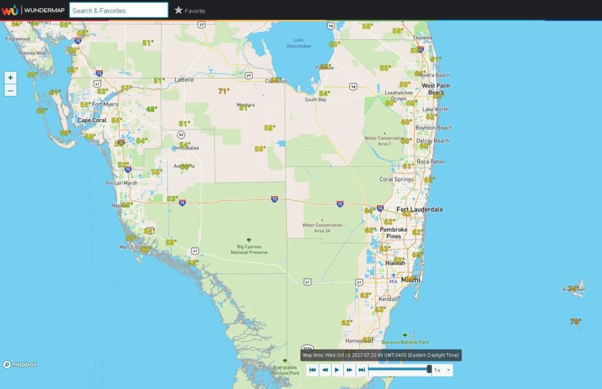Click the Water Conservation Area 3A label
This screenshot has width=602, height=389.
(322, 228)
